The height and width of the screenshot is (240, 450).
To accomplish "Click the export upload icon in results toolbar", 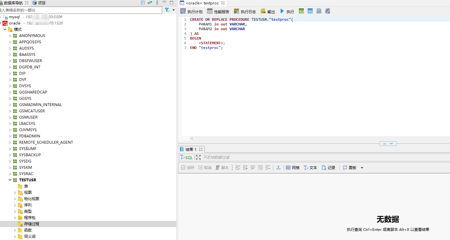I will (278, 168).
